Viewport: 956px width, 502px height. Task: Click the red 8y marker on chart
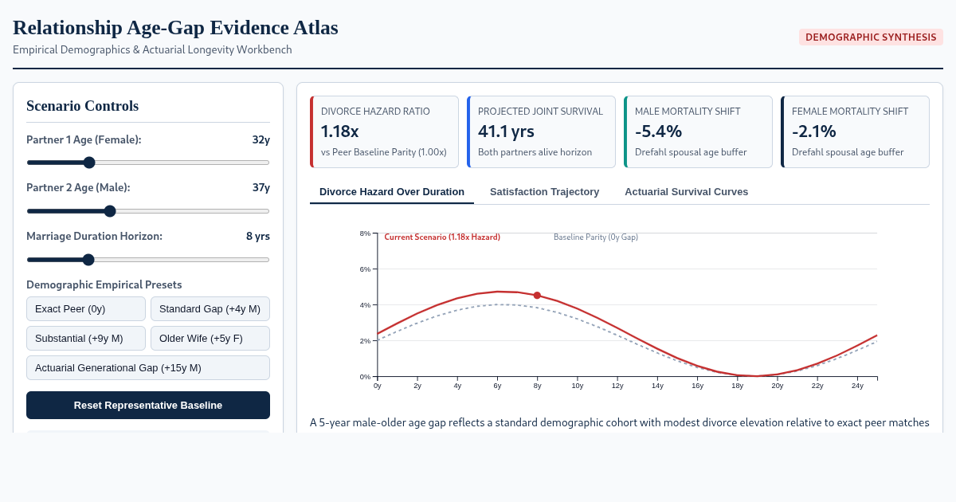pyautogui.click(x=537, y=296)
